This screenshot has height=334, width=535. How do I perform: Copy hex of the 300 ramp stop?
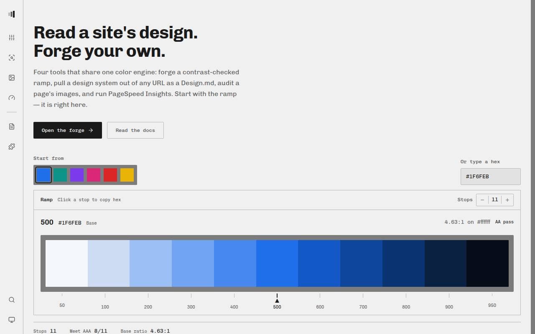[193, 263]
